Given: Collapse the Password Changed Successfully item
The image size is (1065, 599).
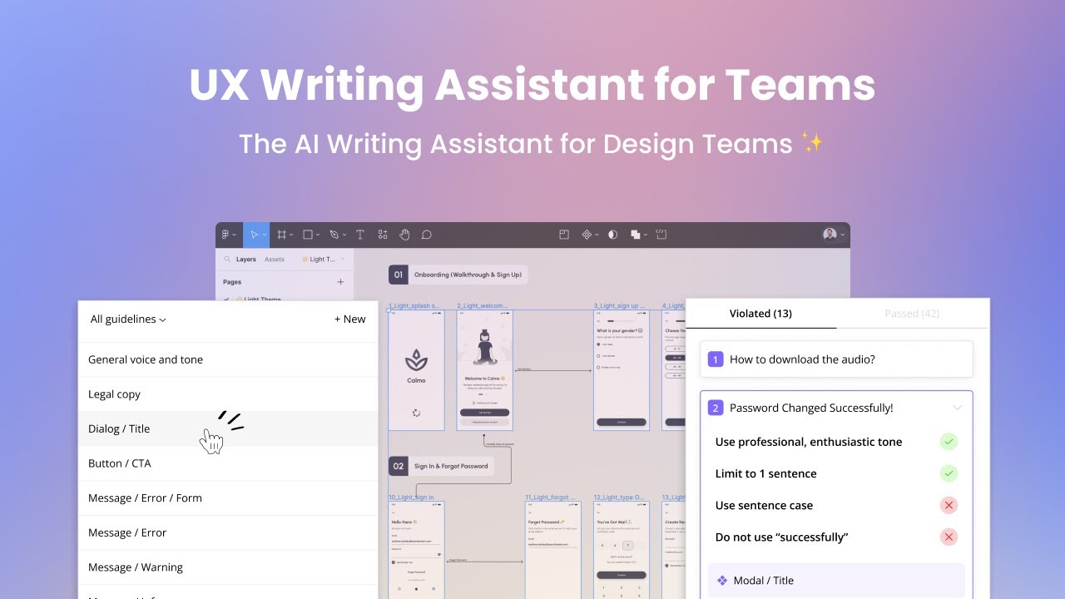Looking at the screenshot, I should pos(957,408).
